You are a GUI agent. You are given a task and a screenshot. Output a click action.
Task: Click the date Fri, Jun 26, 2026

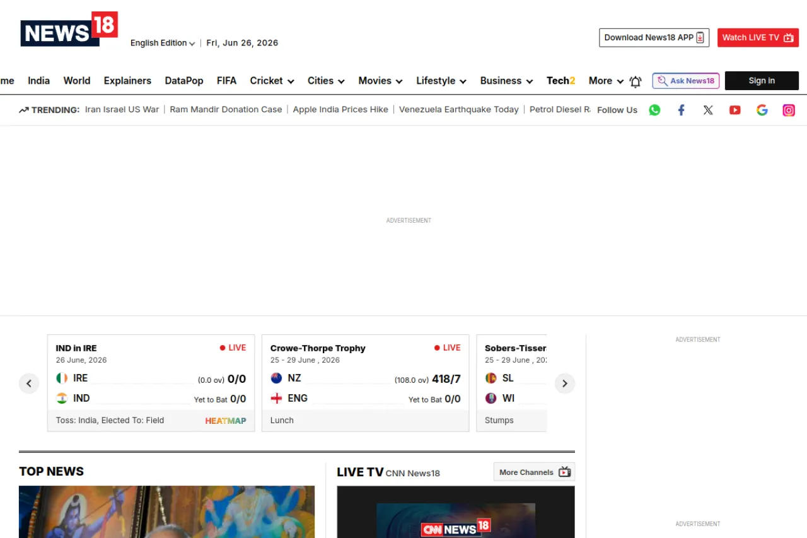click(x=242, y=43)
